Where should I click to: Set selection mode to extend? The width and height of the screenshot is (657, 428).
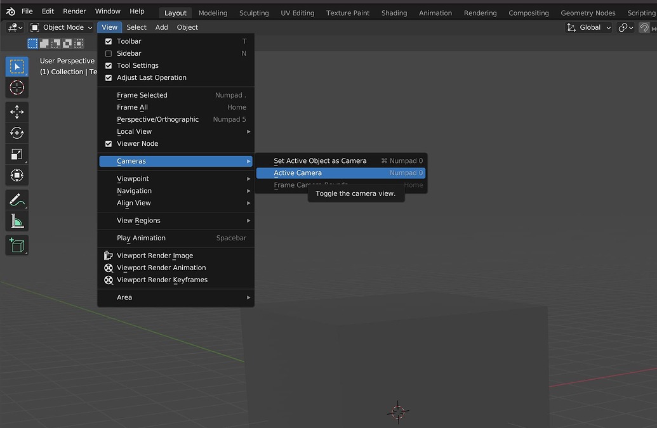pos(44,43)
